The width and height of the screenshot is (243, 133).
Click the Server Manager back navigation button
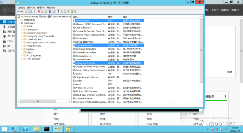pos(6,10)
